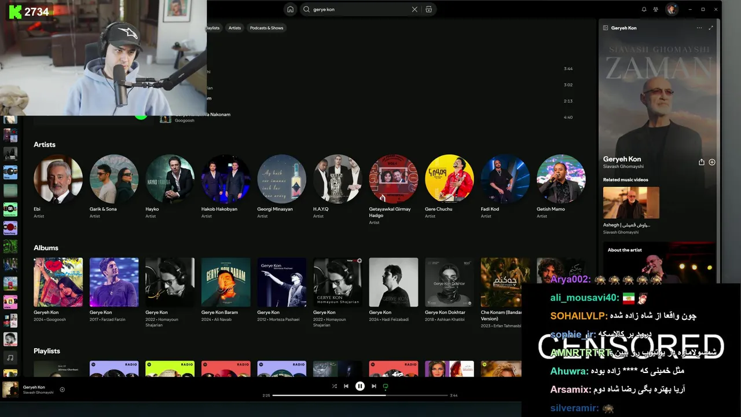The width and height of the screenshot is (741, 417).
Task: Open the What's New notification bell
Action: tap(644, 9)
